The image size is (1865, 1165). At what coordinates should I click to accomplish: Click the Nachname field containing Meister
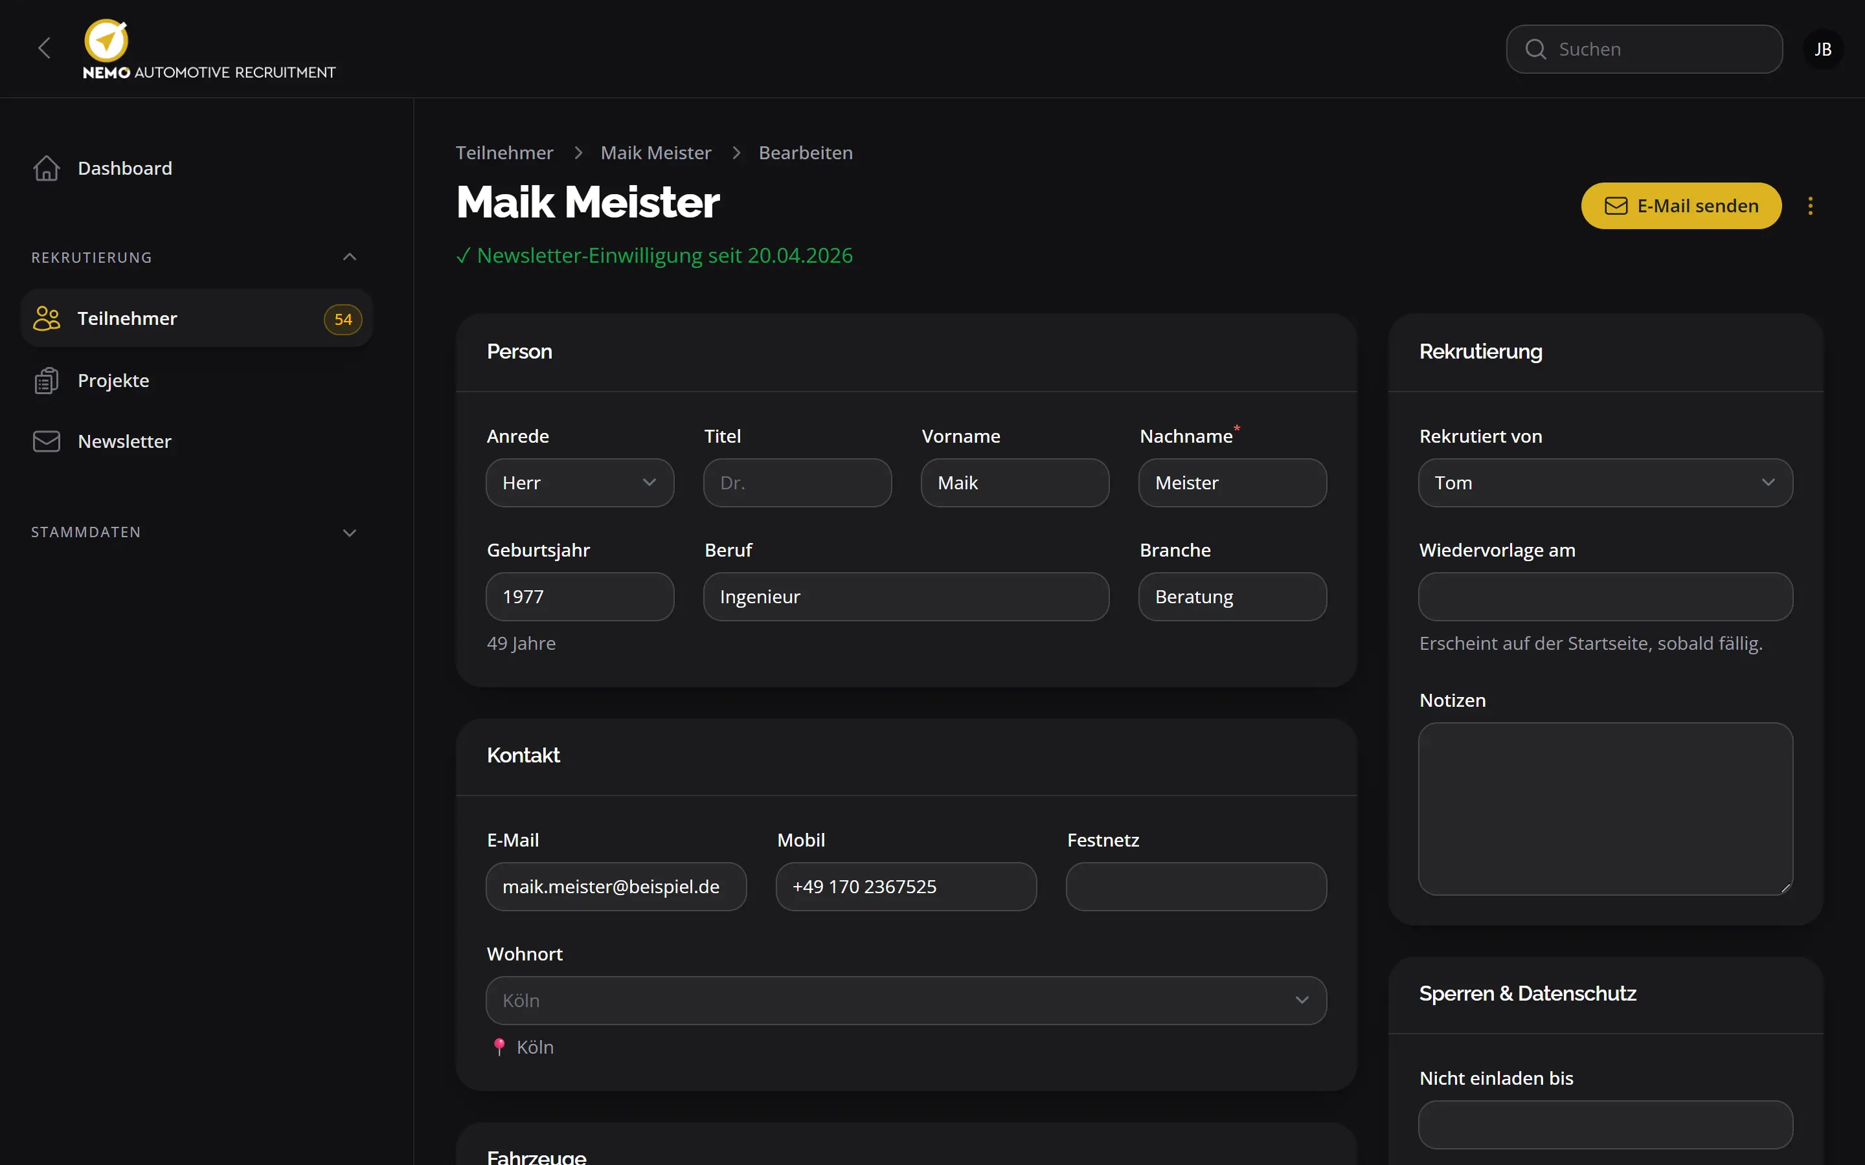[1232, 483]
